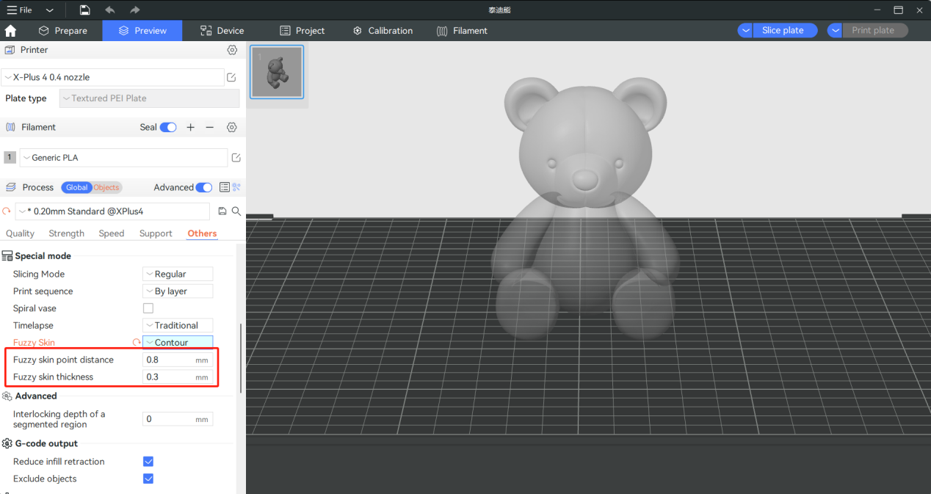Open the Slicing Mode Regular dropdown
The image size is (931, 494).
click(x=178, y=274)
